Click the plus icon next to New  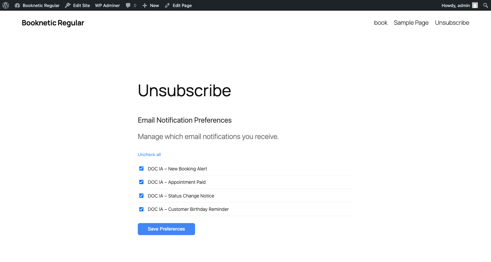tap(145, 5)
